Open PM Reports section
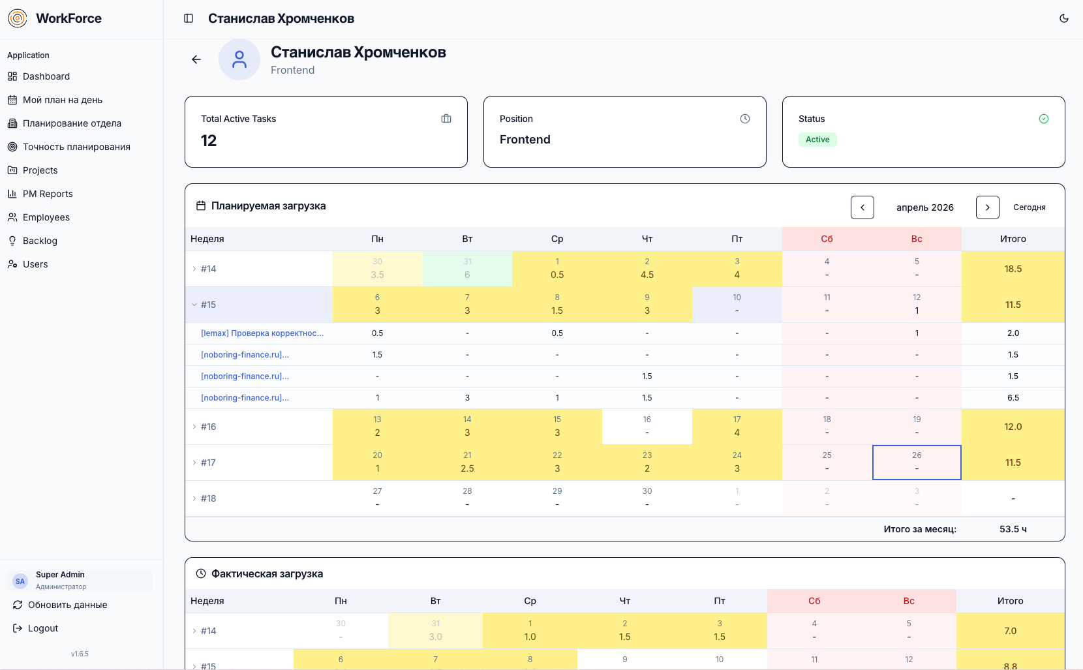Viewport: 1083px width, 670px height. click(x=47, y=194)
